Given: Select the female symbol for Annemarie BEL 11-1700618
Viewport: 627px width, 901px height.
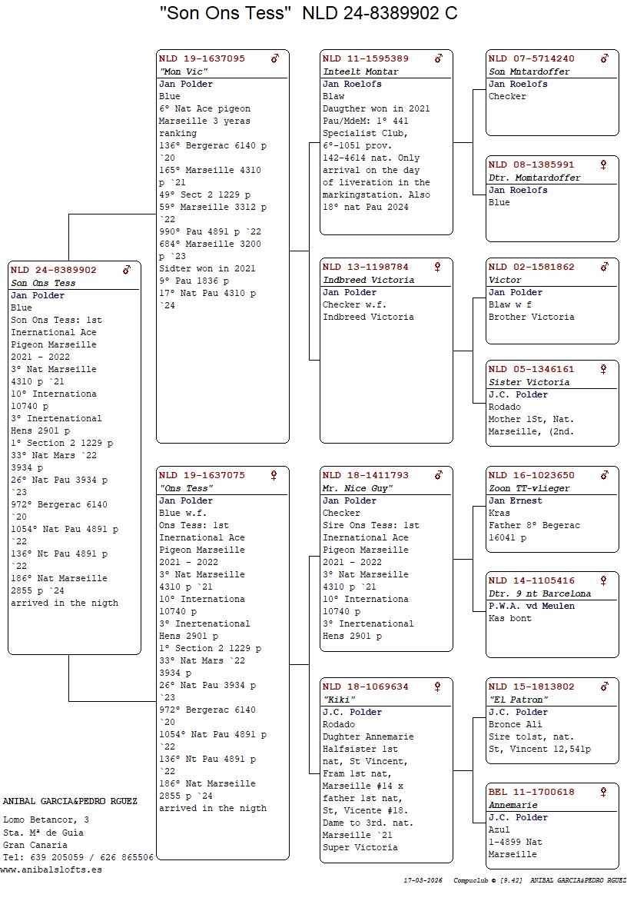Looking at the screenshot, I should [603, 792].
